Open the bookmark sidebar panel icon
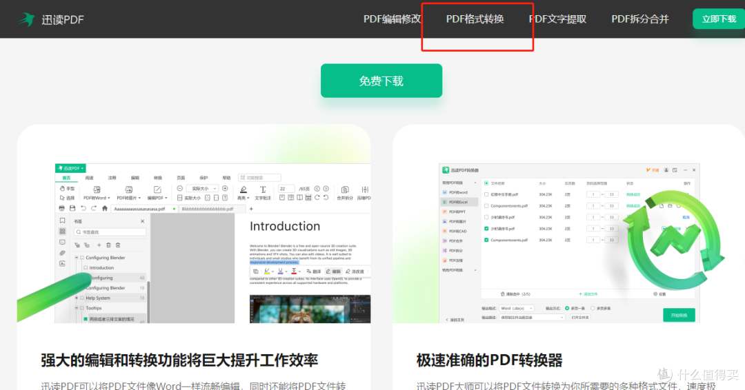The width and height of the screenshot is (745, 390). tap(62, 220)
